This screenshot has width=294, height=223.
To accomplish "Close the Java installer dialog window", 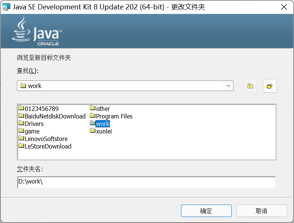I will point(284,7).
